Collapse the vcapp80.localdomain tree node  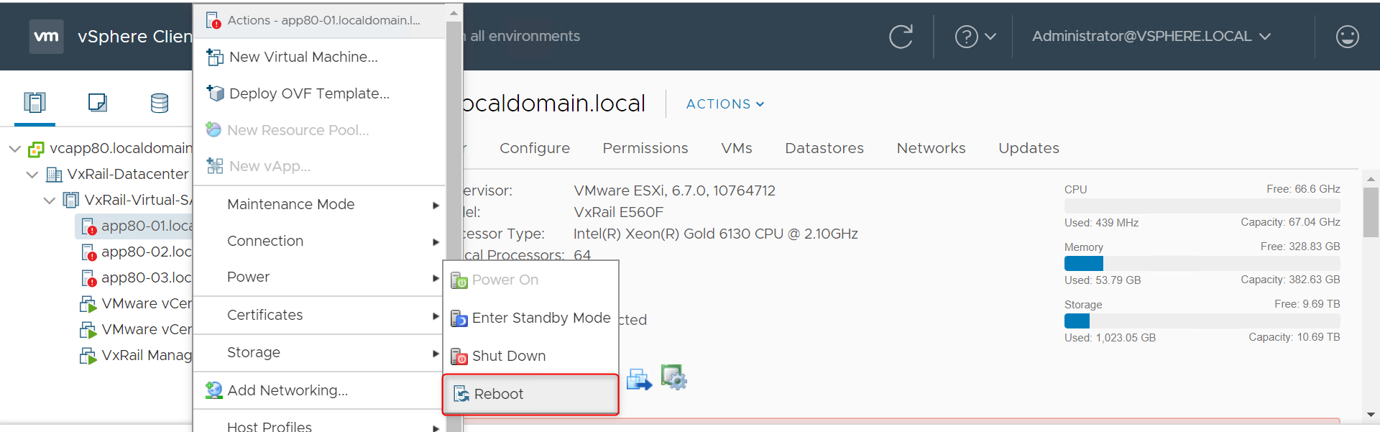coord(14,149)
